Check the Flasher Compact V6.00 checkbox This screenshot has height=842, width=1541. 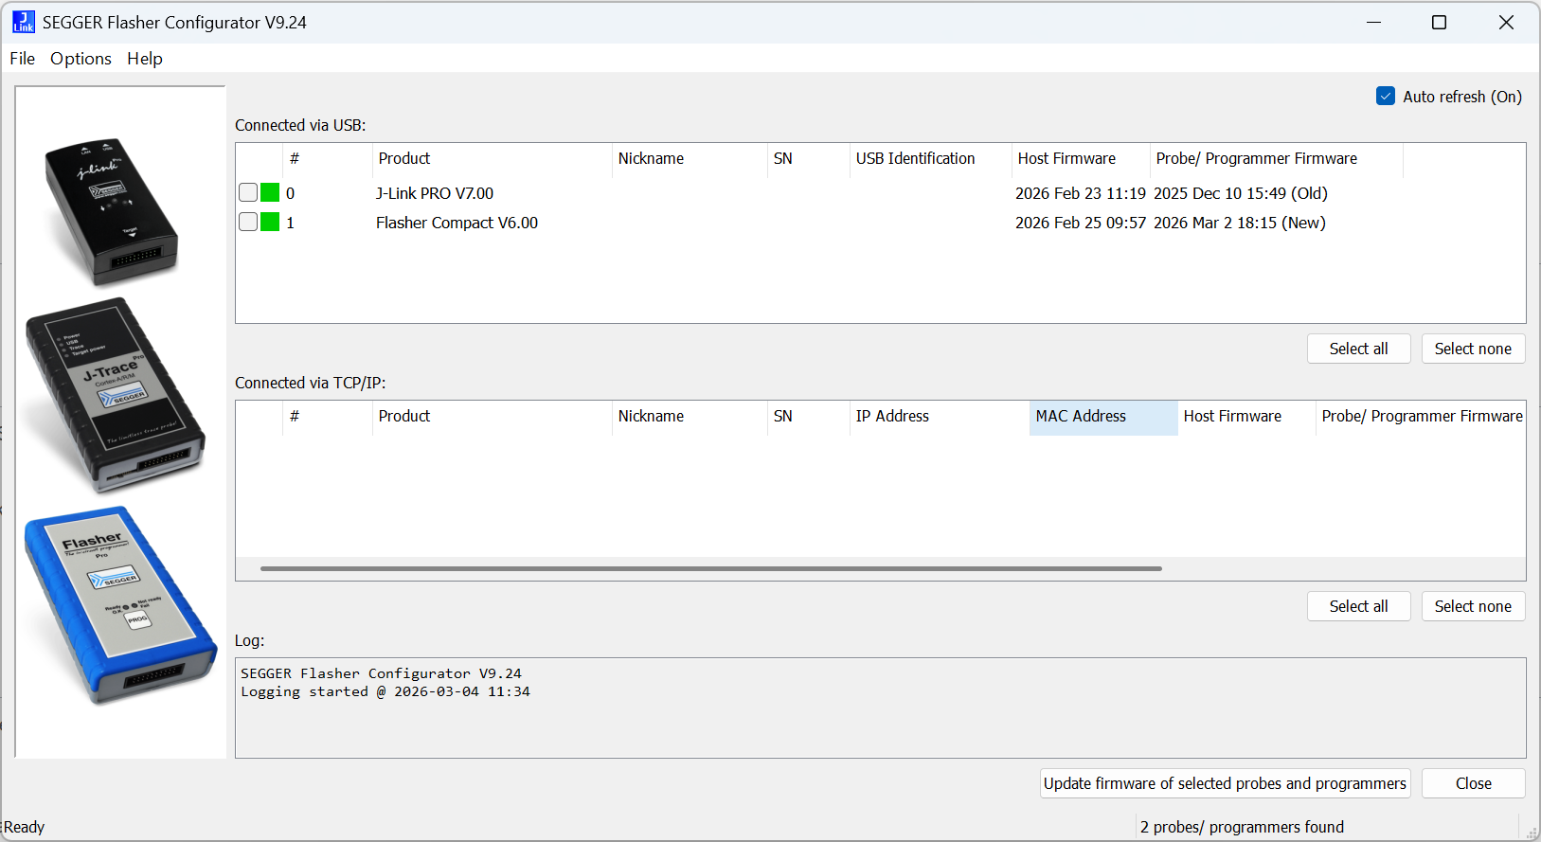(248, 223)
